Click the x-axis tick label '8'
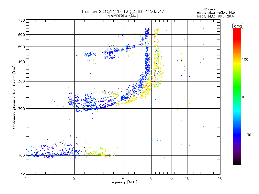This screenshot has width=259, height=194. tap(172, 178)
